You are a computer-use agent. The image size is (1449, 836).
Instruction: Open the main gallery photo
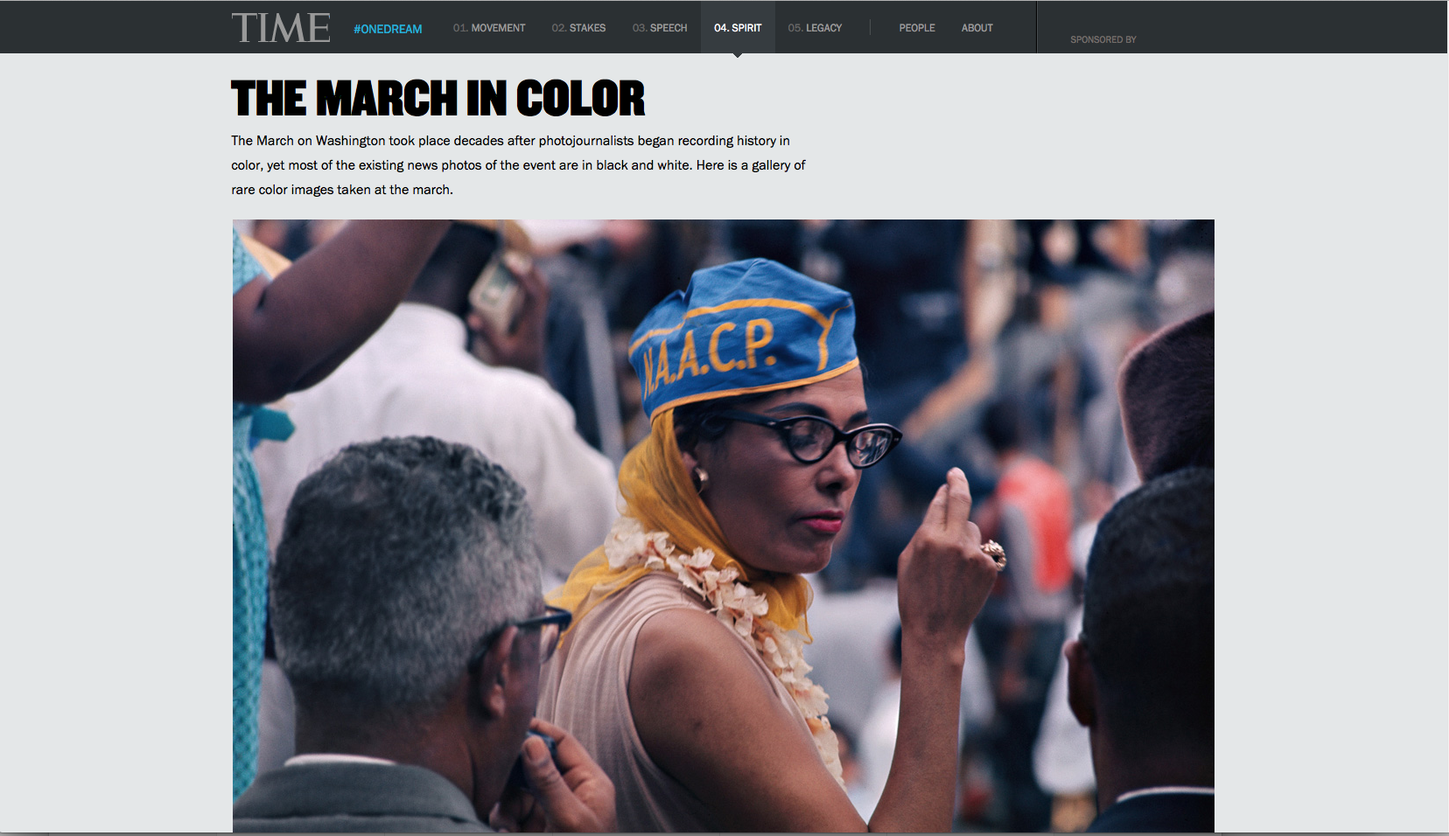[724, 526]
